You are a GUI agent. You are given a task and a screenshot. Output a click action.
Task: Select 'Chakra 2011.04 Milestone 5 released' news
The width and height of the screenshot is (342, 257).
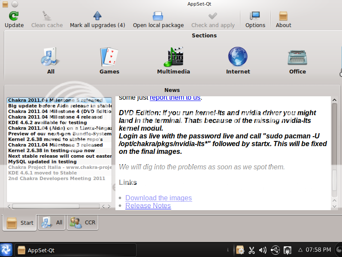click(x=59, y=100)
